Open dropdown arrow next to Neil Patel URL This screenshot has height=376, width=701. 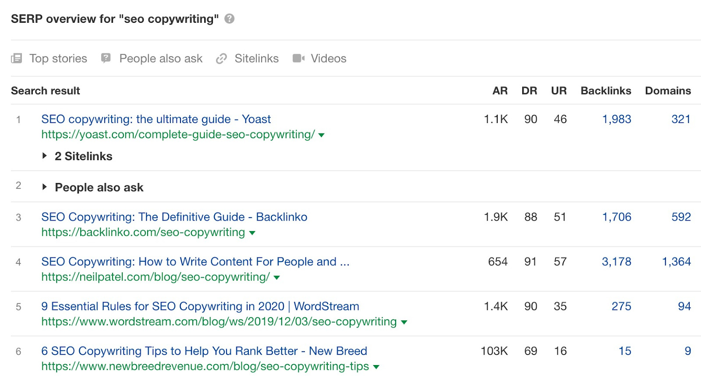click(x=276, y=278)
